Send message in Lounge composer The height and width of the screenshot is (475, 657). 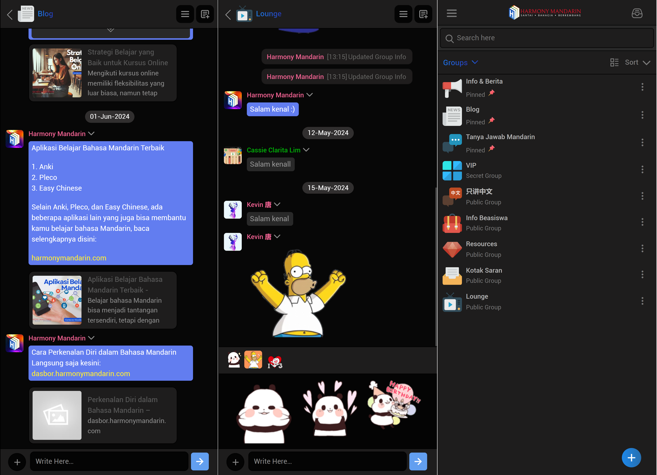tap(418, 461)
